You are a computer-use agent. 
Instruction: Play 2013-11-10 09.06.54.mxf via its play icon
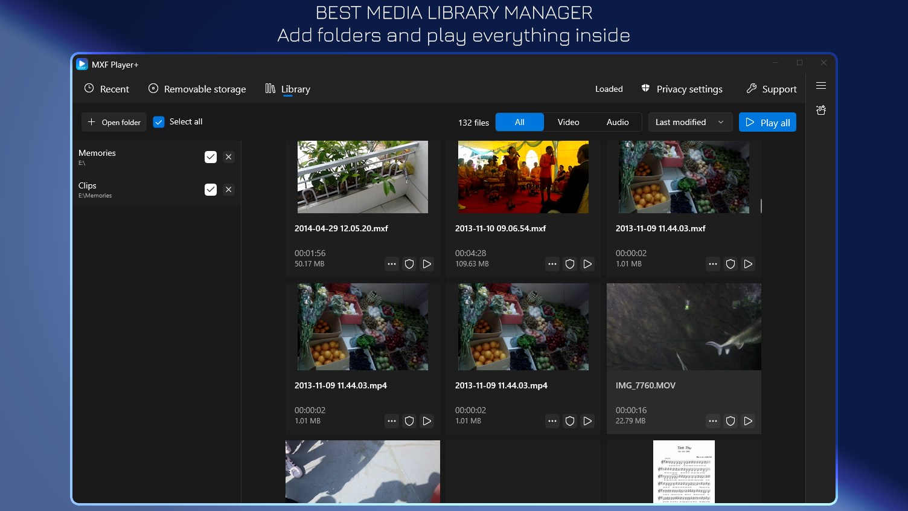587,264
